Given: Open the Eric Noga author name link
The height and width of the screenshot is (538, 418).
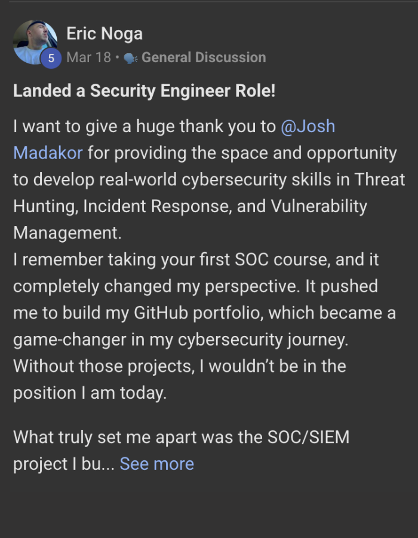Looking at the screenshot, I should (105, 33).
